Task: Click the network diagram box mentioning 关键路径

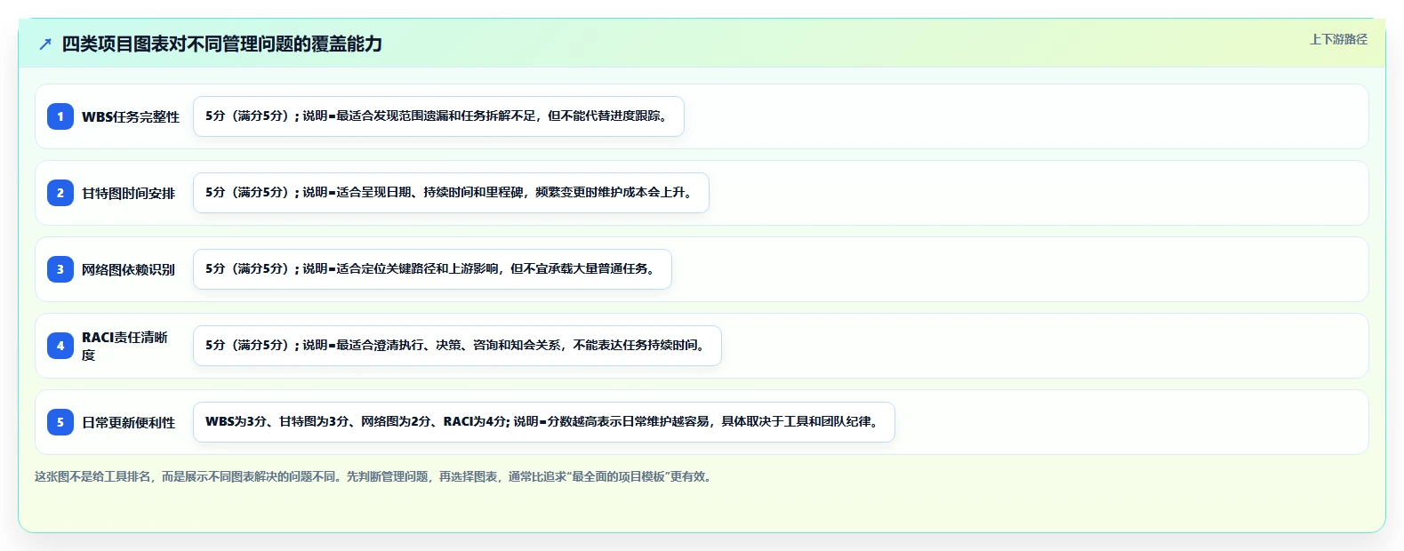Action: click(x=432, y=269)
